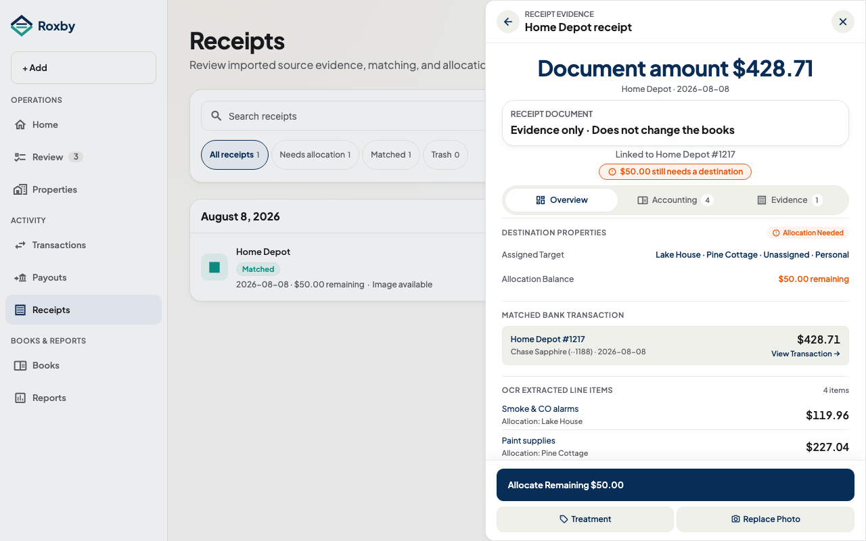
Task: Switch to the Overview tab
Action: coord(562,200)
